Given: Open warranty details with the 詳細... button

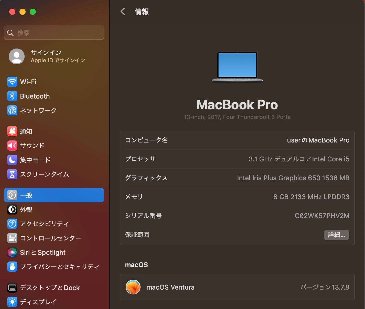Looking at the screenshot, I should pyautogui.click(x=337, y=235).
